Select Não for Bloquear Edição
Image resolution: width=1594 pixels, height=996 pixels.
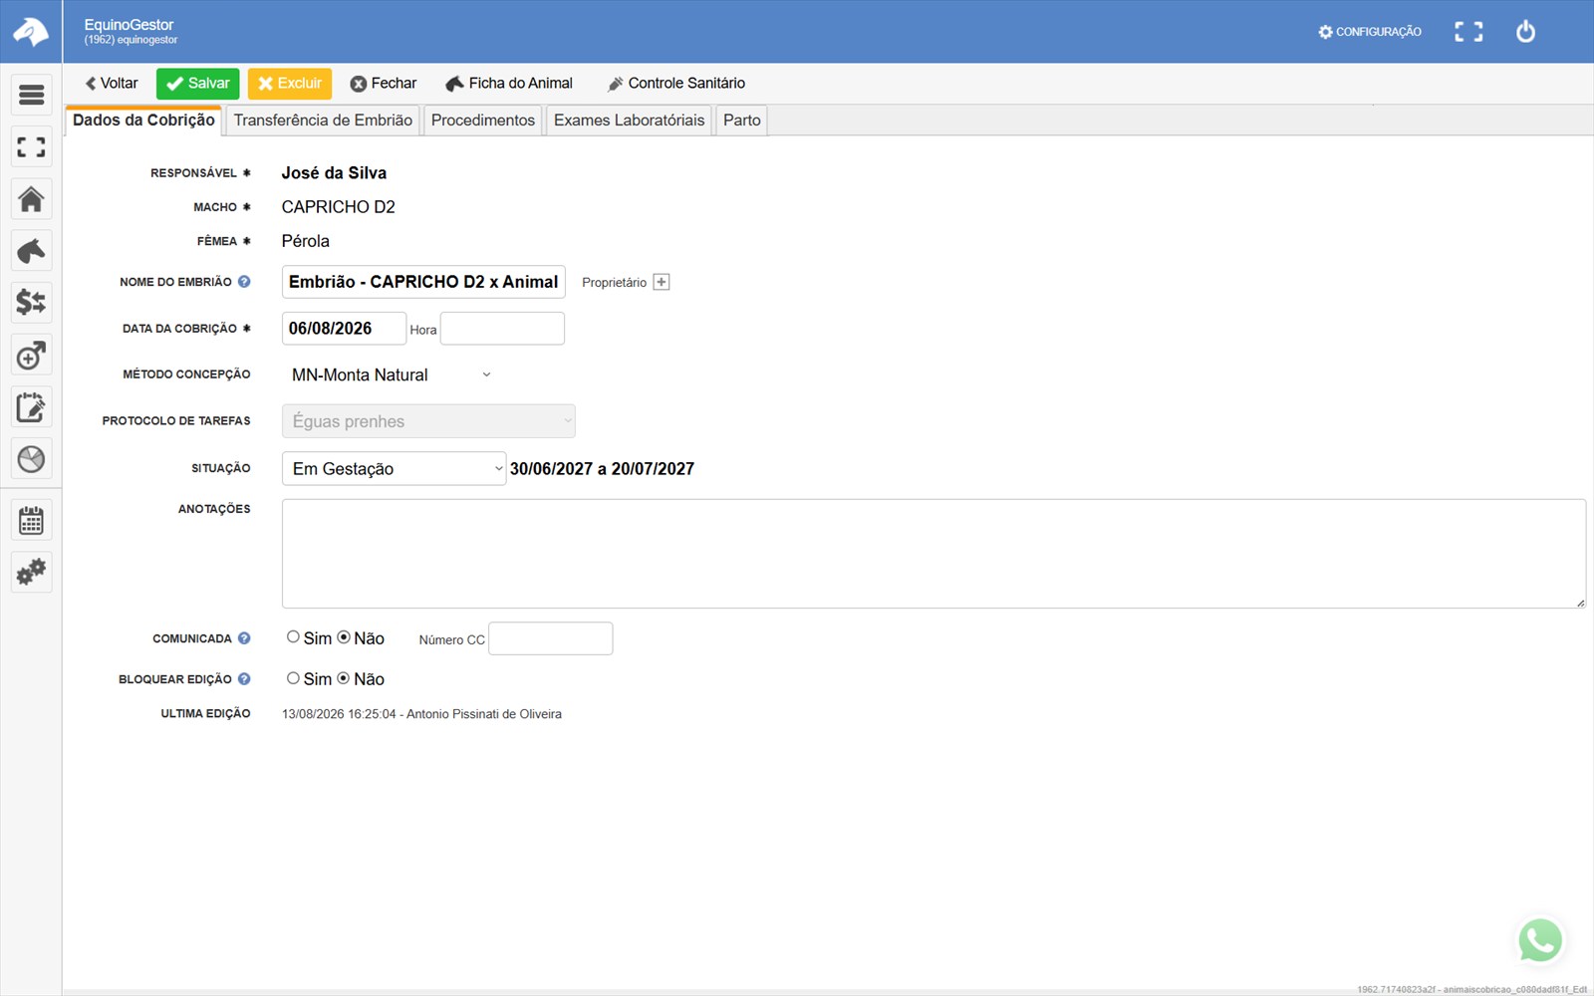click(344, 678)
